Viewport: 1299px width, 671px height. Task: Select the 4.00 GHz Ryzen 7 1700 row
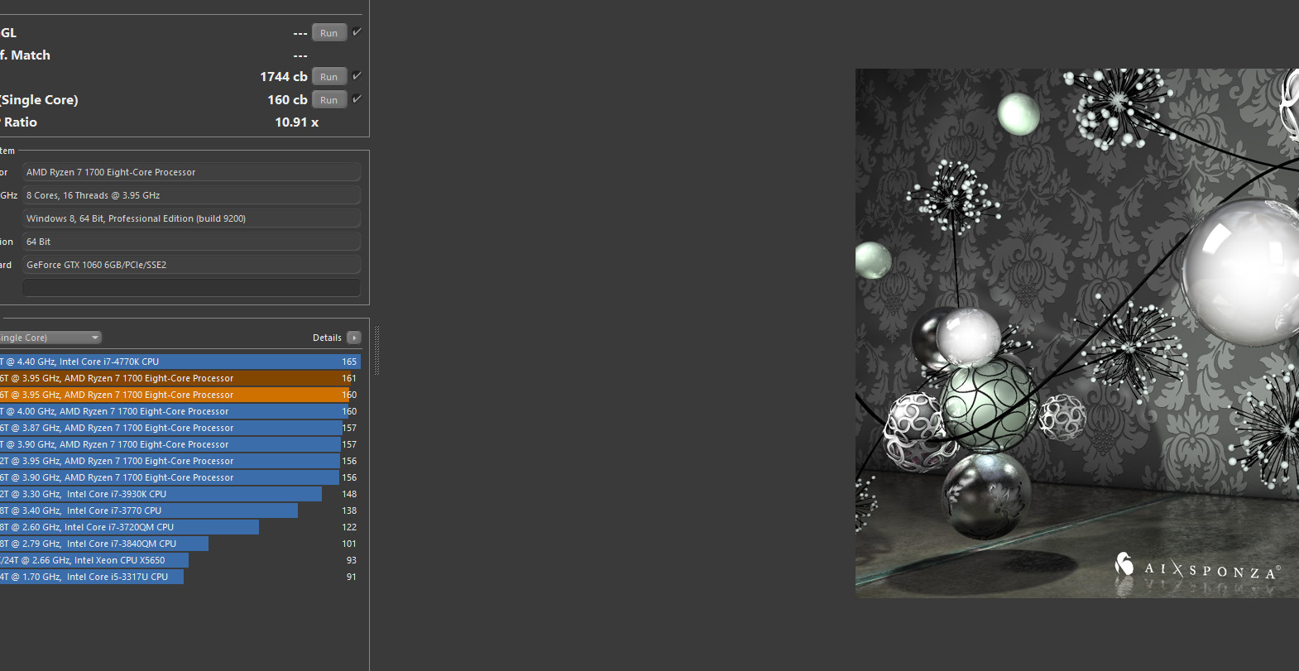point(180,411)
